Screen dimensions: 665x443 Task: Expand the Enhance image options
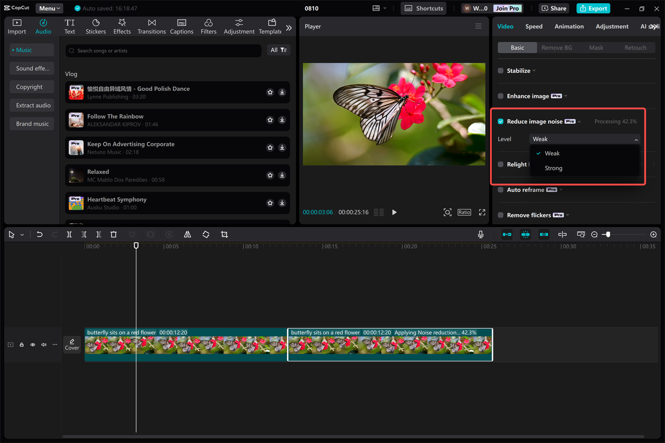tap(566, 96)
